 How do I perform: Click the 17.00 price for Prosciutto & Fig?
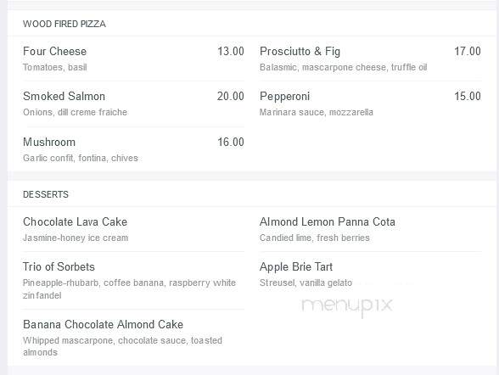tap(468, 52)
